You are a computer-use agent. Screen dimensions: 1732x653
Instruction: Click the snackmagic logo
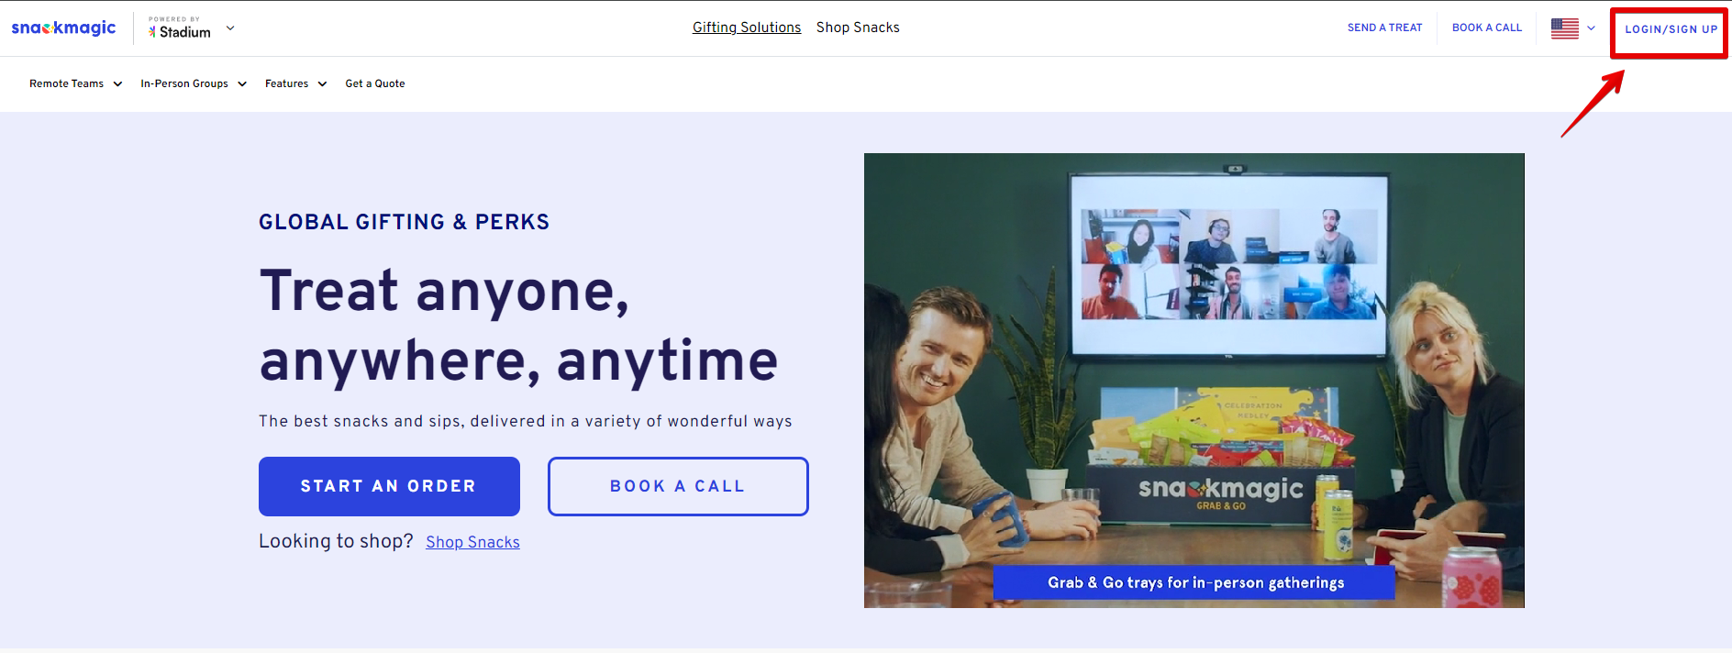[x=63, y=28]
